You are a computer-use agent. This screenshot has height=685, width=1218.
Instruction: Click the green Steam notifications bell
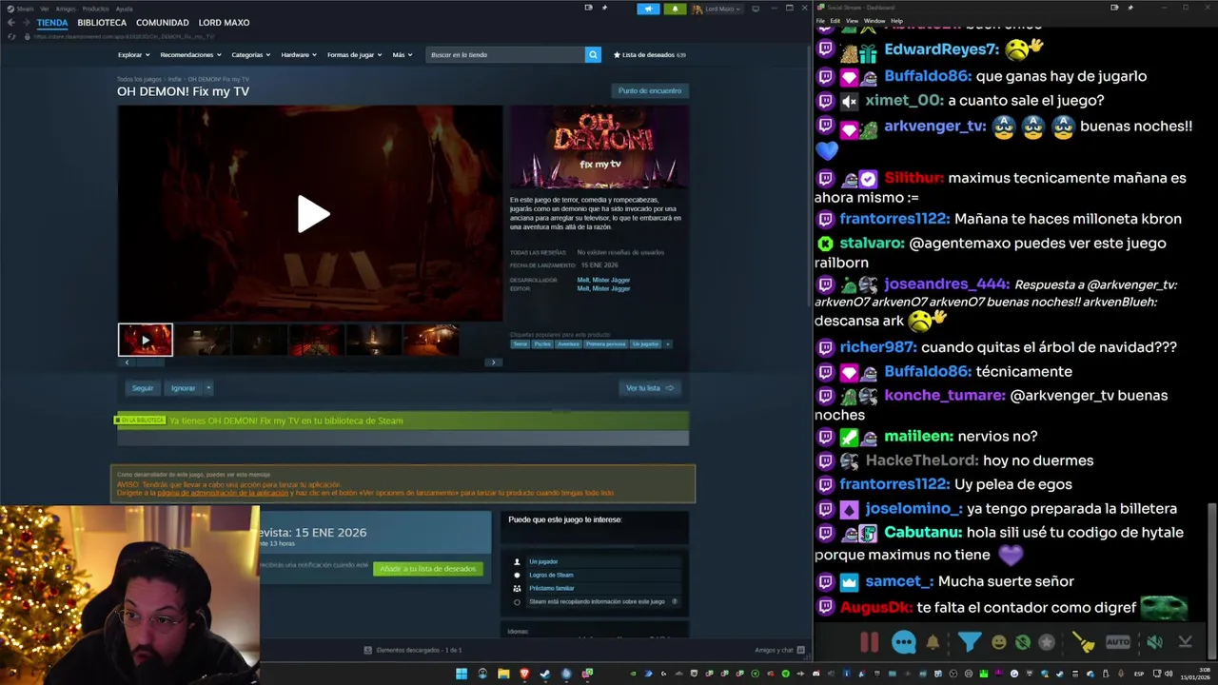675,9
